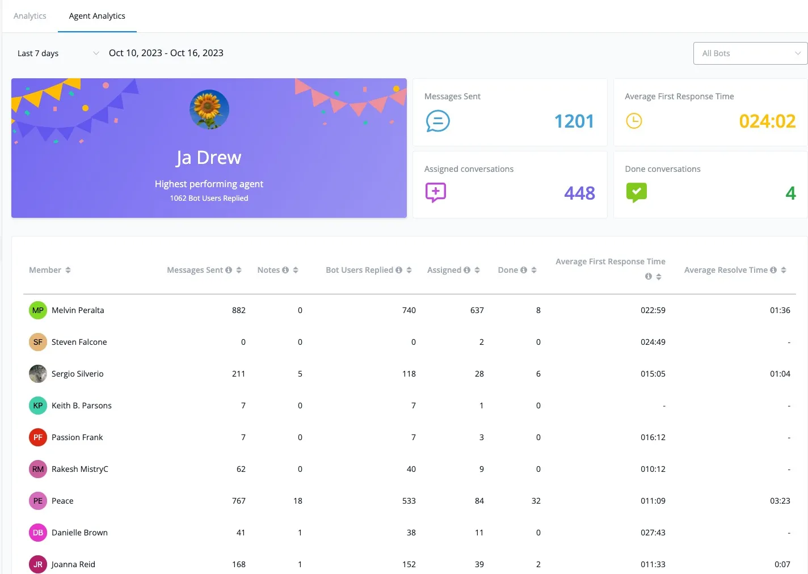Click the Done column info icon
This screenshot has height=574, width=808.
[x=524, y=270]
